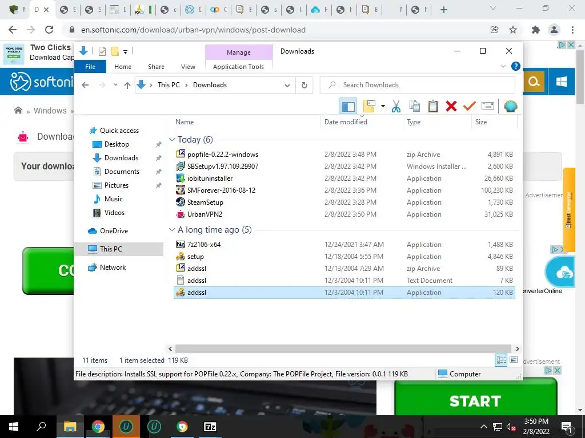Select the addssl Text Document
This screenshot has height=438, width=585.
pyautogui.click(x=344, y=281)
